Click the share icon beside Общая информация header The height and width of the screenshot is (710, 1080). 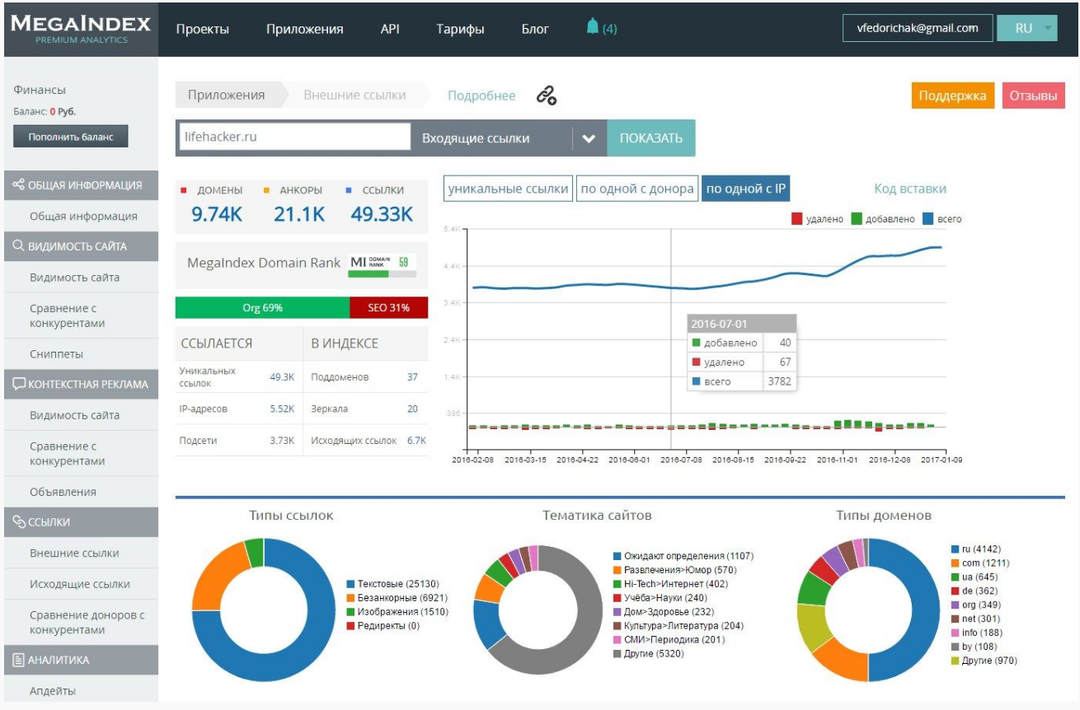(x=18, y=185)
